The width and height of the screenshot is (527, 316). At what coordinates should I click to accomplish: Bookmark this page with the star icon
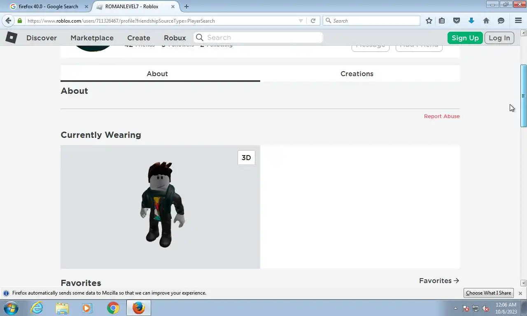pyautogui.click(x=429, y=21)
